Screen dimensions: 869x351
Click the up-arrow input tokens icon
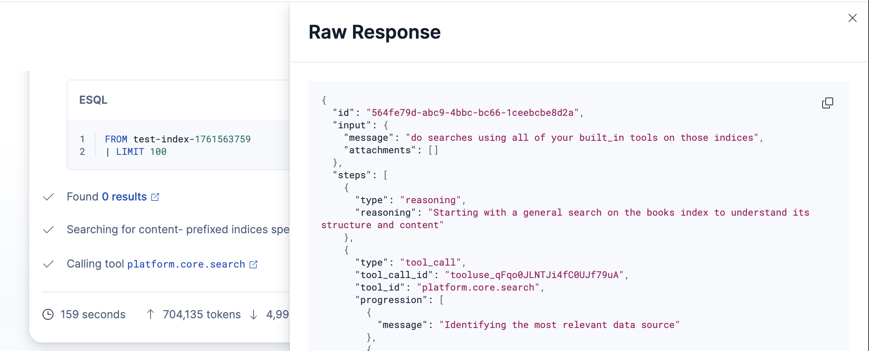151,314
